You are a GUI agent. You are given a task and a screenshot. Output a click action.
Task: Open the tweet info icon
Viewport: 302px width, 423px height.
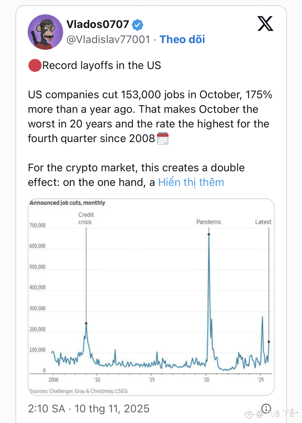point(267,408)
